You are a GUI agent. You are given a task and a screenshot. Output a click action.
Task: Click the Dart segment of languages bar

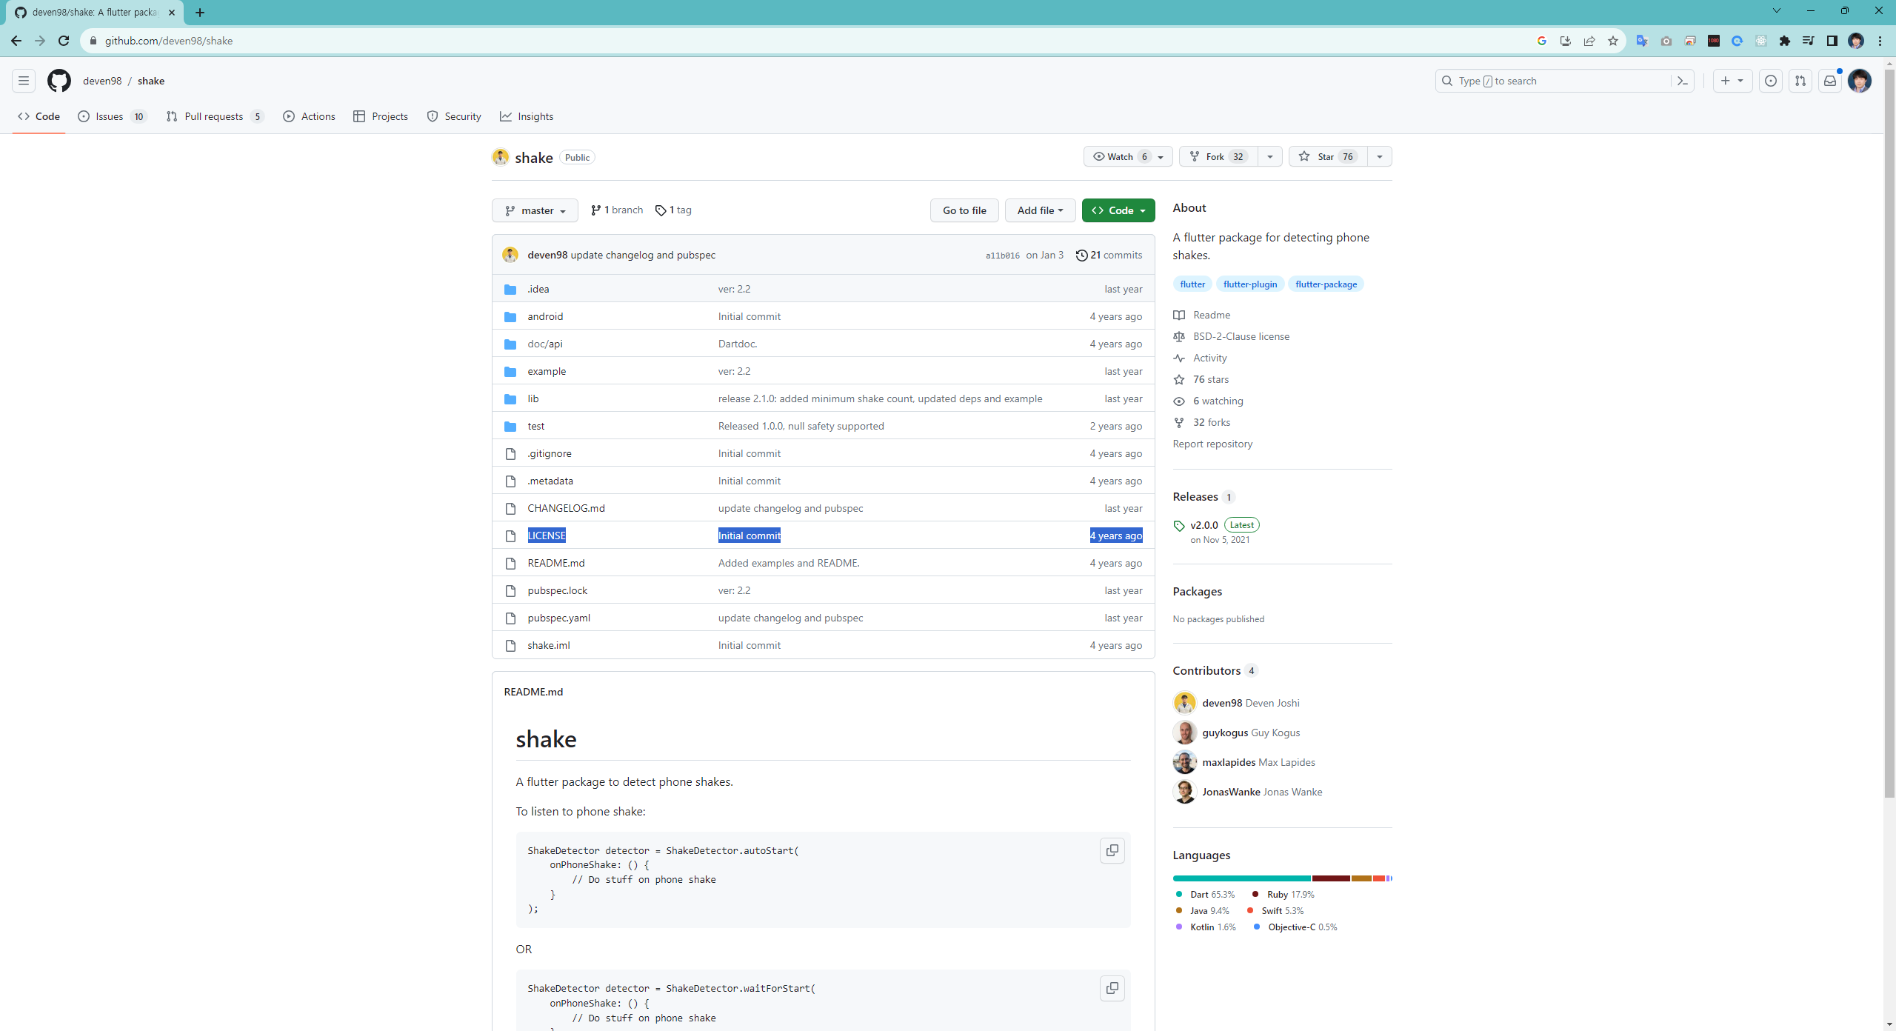tap(1241, 878)
